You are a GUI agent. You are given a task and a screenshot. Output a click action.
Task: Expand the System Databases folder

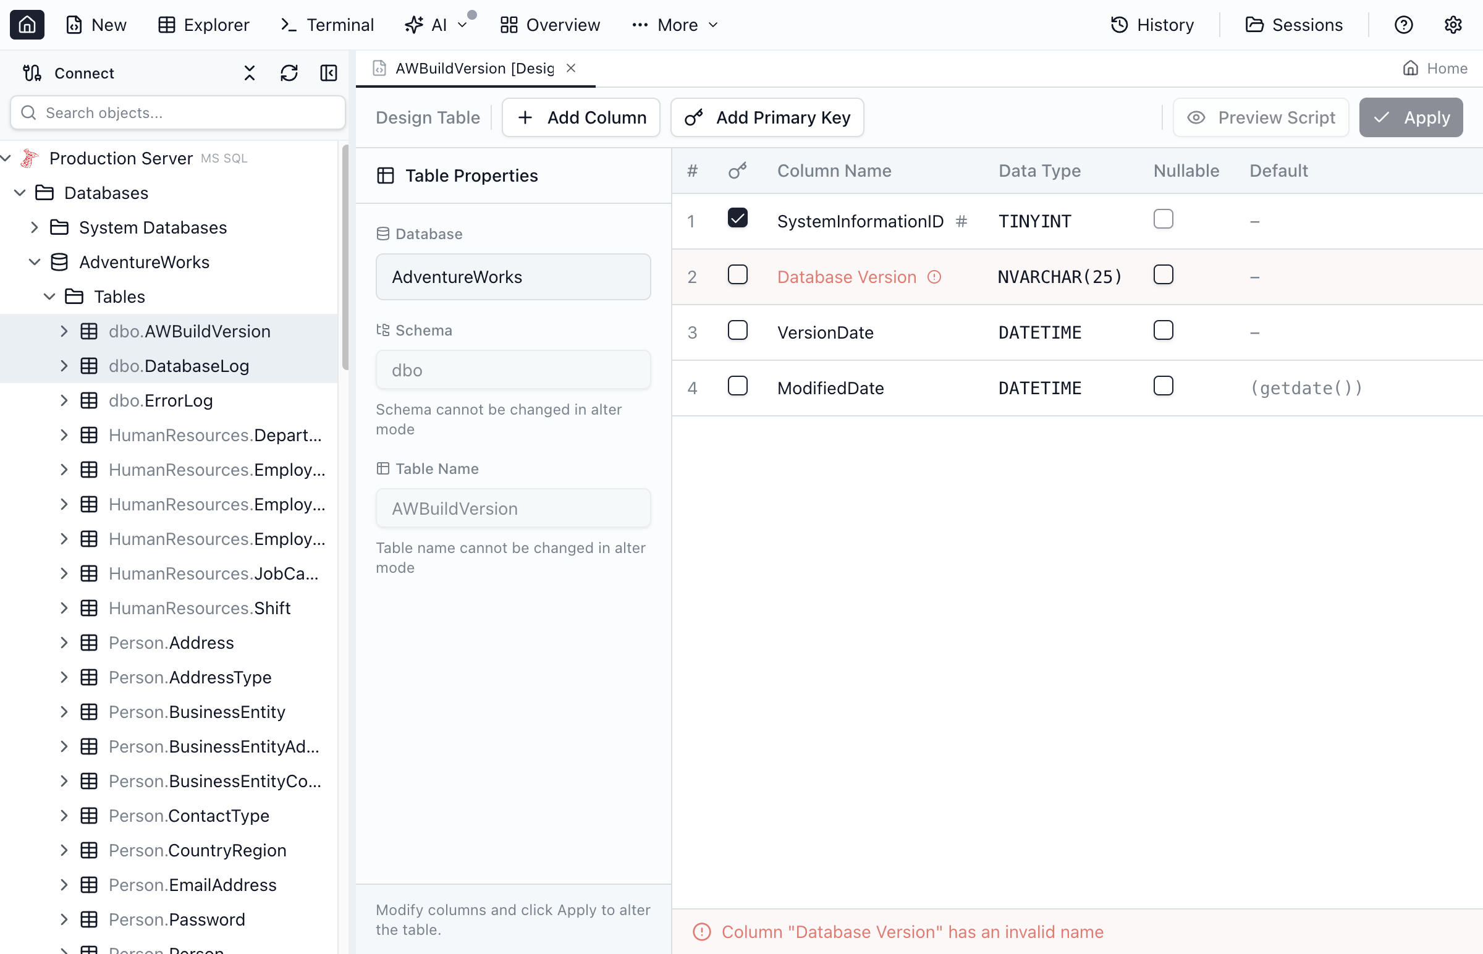pyautogui.click(x=35, y=227)
